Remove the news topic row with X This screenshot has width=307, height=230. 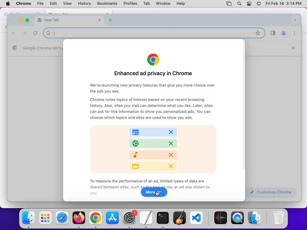[171, 132]
